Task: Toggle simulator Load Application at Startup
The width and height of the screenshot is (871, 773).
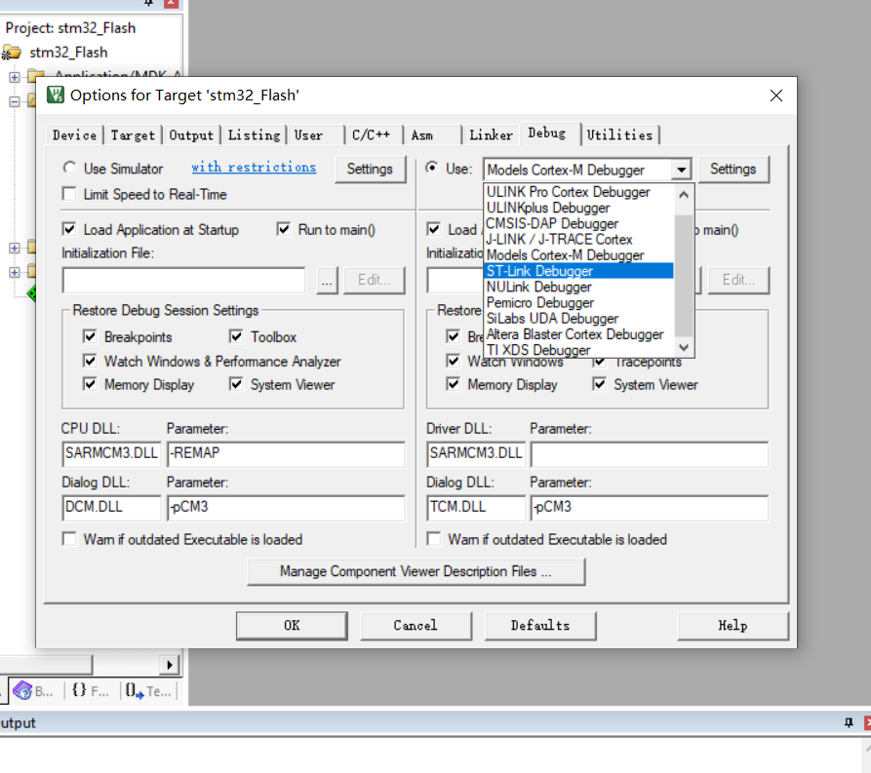Action: (x=69, y=229)
